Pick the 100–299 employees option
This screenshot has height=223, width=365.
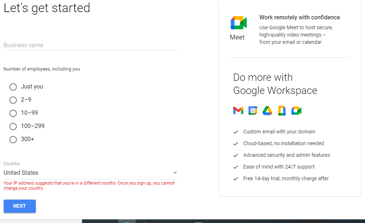[x=13, y=126]
